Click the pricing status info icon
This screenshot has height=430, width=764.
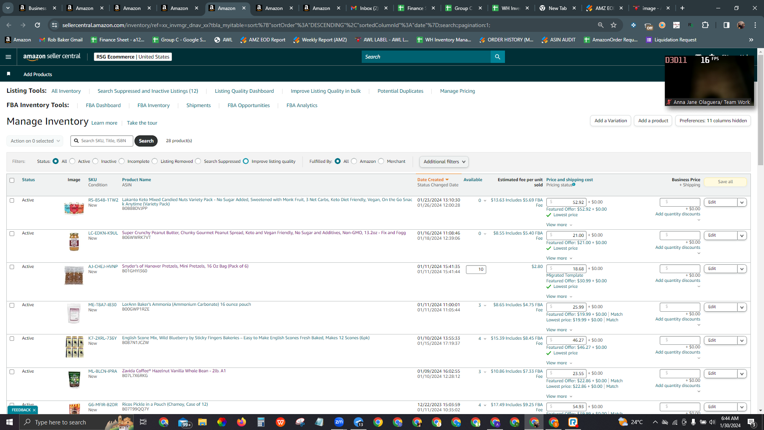(574, 185)
